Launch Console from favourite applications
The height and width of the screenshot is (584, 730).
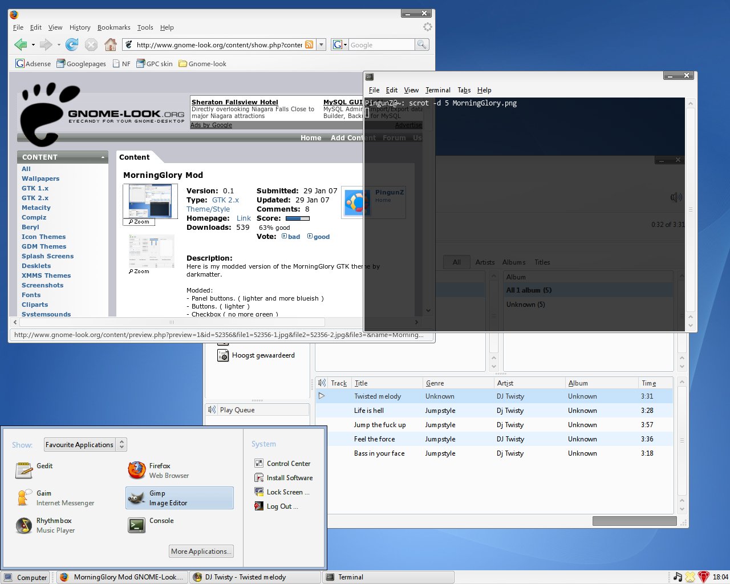151,525
